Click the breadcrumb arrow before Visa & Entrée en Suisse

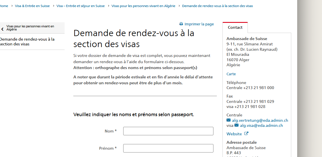[x=12, y=6]
